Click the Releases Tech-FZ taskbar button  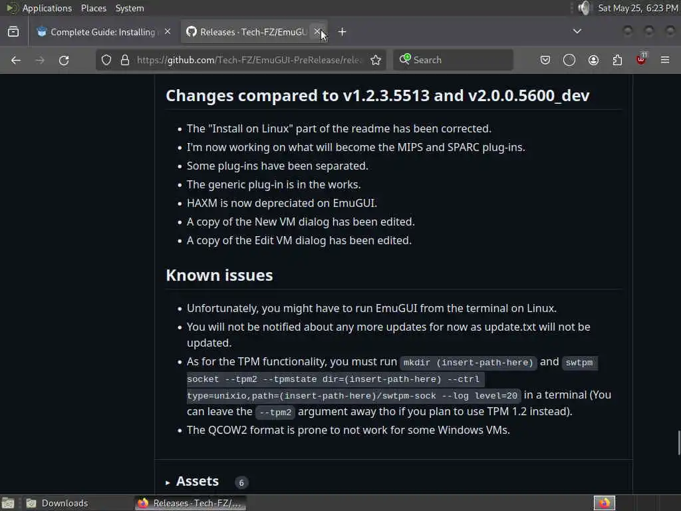coord(190,503)
